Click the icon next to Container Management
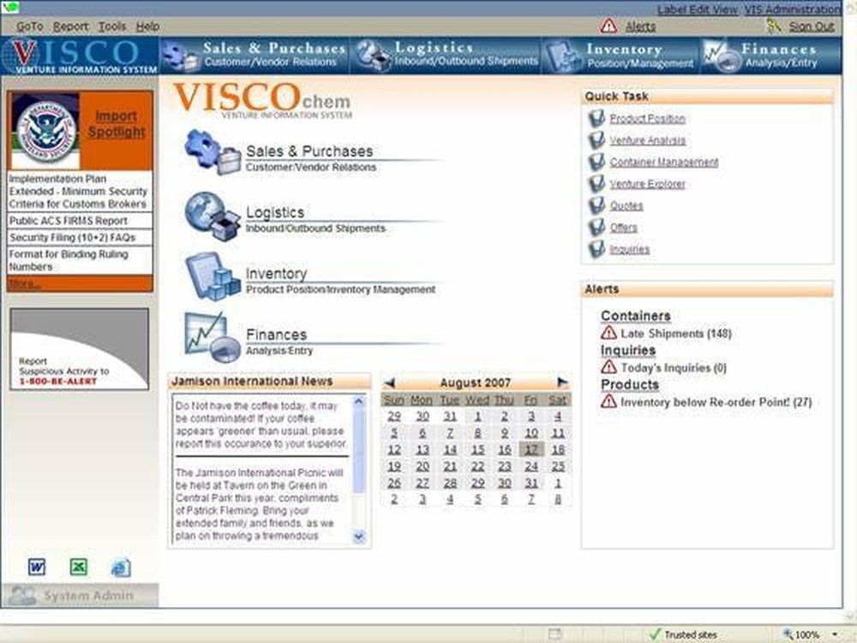 point(596,162)
